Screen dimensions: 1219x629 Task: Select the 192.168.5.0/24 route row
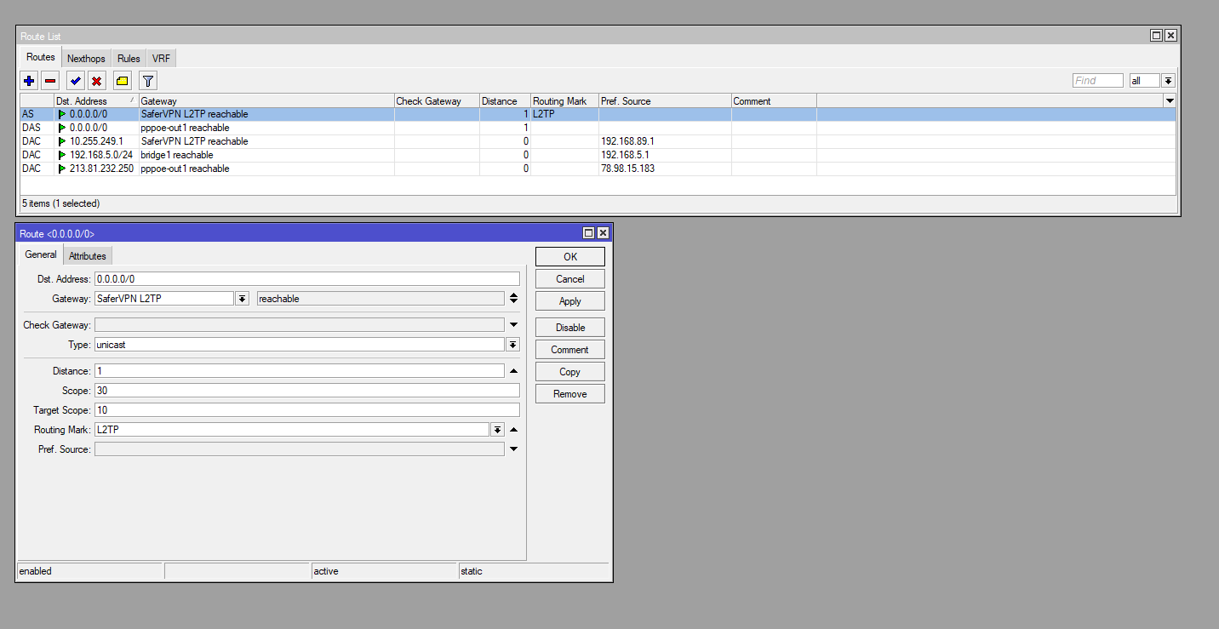coord(598,155)
